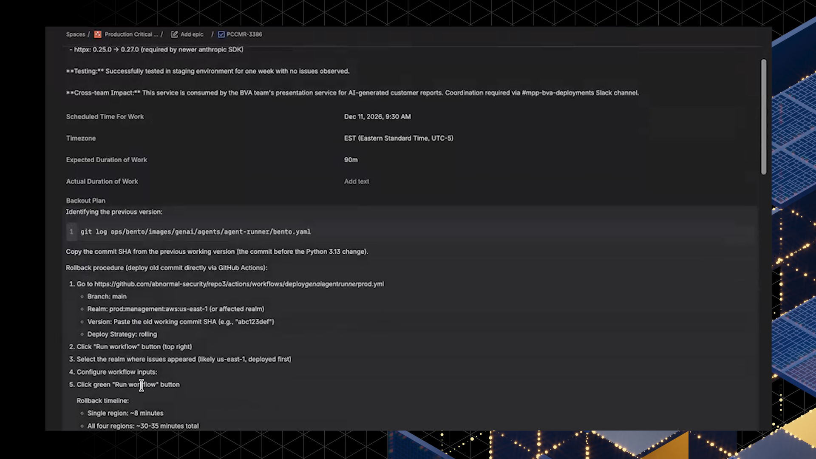Click 'All four regions: ~30-35 minutes' bullet
This screenshot has height=459, width=816.
(x=143, y=426)
